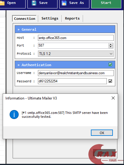This screenshot has width=124, height=165.
Task: Click the Open button label
Action: pyautogui.click(x=11, y=3)
